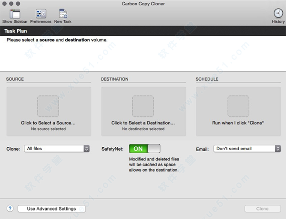Click to Select a Destination box
286x219 pixels.
point(143,112)
